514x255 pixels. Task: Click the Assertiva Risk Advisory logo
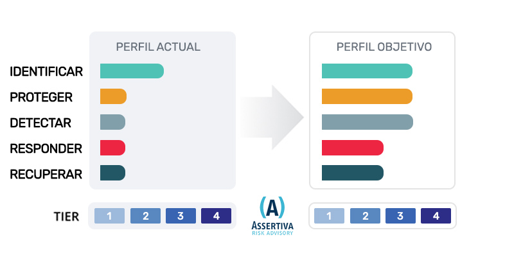coord(272,216)
